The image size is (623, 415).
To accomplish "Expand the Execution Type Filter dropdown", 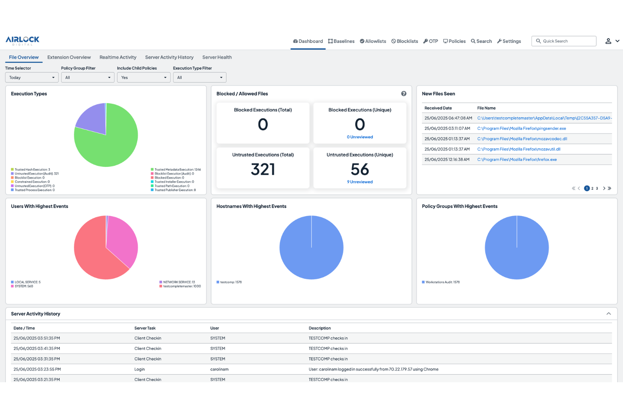I will tap(200, 77).
